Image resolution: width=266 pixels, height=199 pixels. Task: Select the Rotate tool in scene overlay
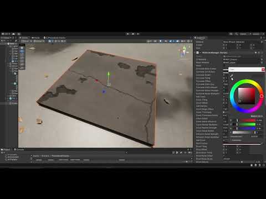(22, 55)
